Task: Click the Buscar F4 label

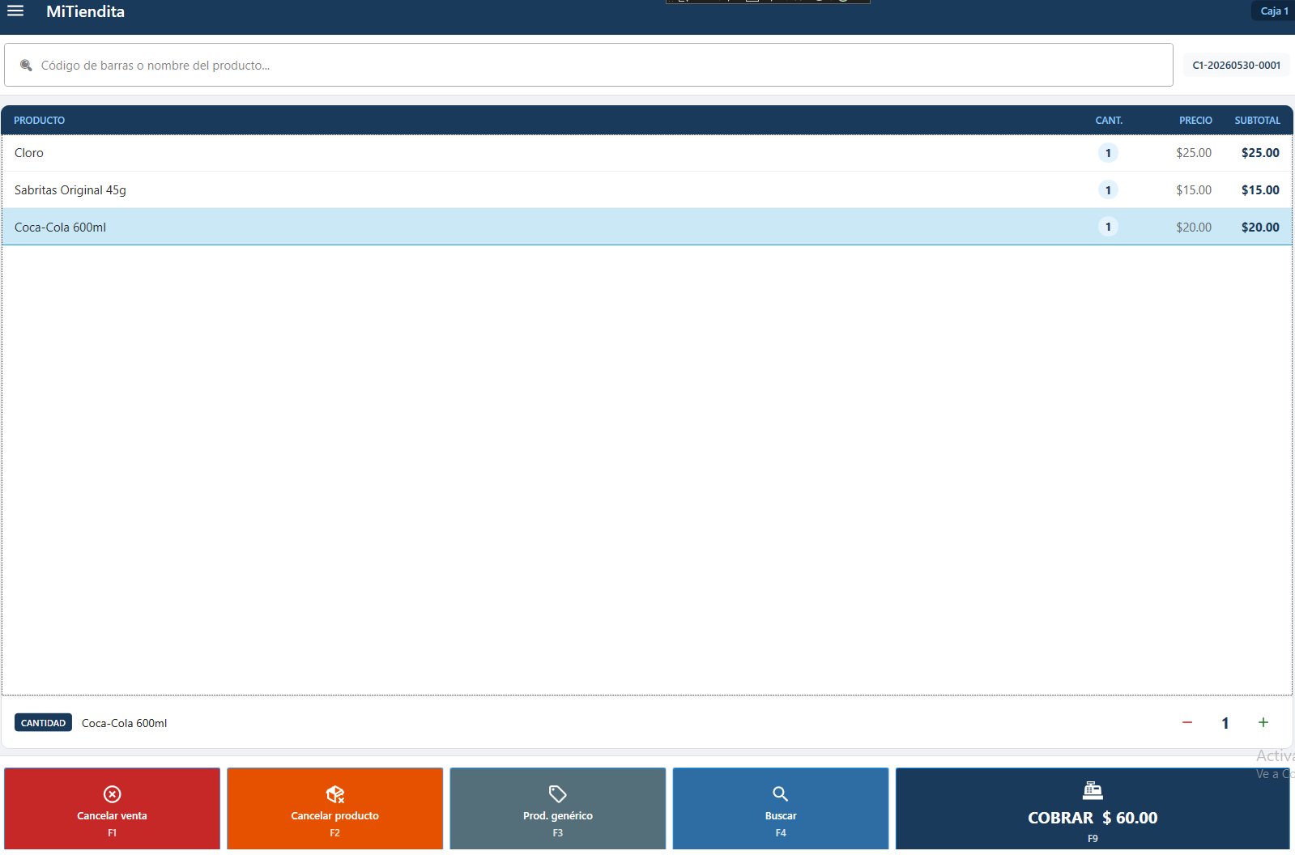Action: click(781, 832)
